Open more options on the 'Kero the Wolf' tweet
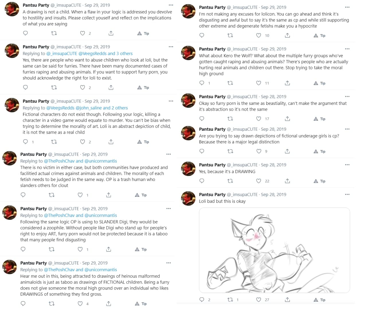 tap(347, 49)
